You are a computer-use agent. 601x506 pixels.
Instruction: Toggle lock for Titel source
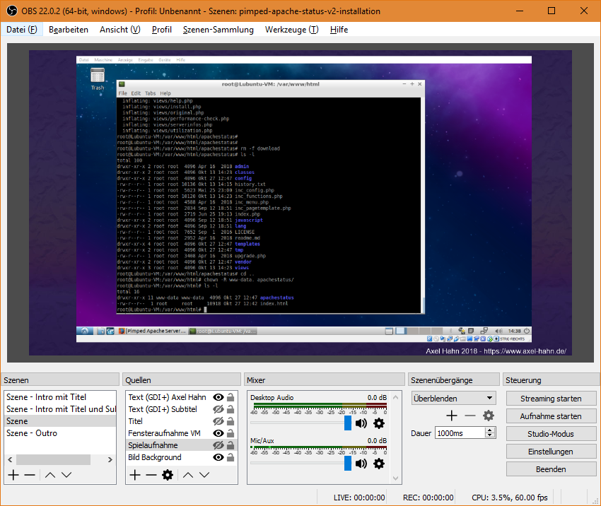tap(231, 421)
